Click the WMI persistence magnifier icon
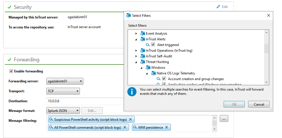Image resolution: width=282 pixels, height=138 pixels. [x=135, y=127]
